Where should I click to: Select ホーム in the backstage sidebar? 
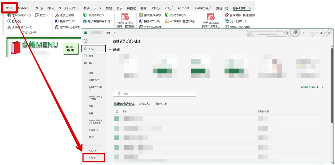click(x=93, y=49)
